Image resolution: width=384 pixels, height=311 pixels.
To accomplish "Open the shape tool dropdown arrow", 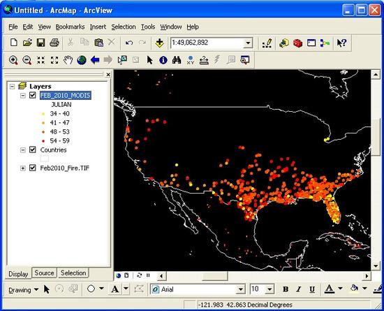I will [x=101, y=289].
